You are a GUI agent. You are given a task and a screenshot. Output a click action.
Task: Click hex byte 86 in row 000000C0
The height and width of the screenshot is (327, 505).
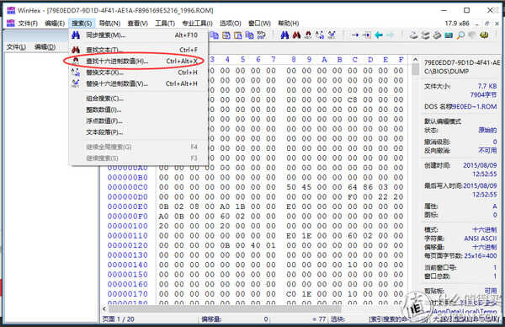click(368, 187)
